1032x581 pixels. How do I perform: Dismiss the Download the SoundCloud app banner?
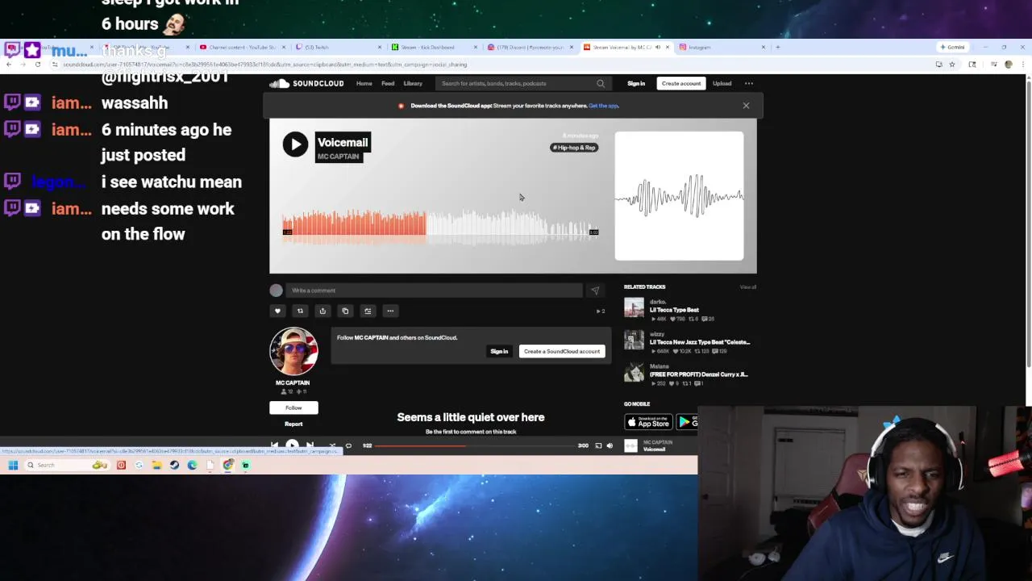(746, 106)
